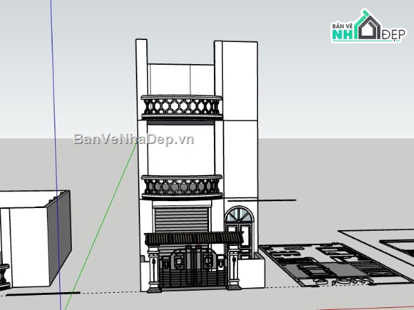Select the top floor terrace back wall

(x=181, y=79)
